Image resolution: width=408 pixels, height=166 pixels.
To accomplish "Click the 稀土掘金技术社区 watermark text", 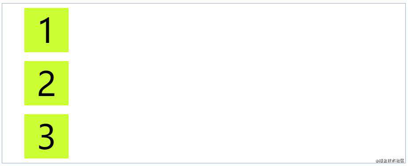I will point(392,161).
